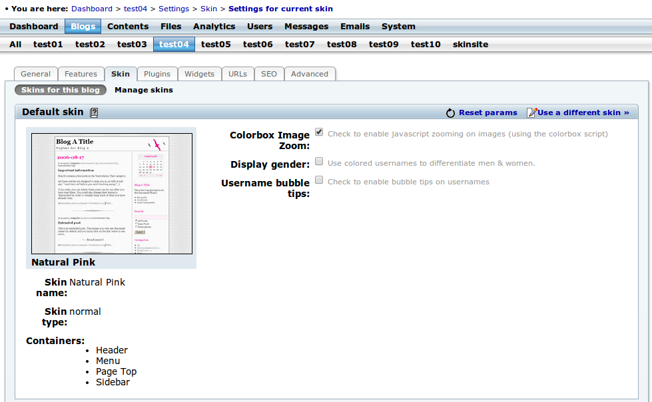Select the test04 blog tab

point(174,45)
